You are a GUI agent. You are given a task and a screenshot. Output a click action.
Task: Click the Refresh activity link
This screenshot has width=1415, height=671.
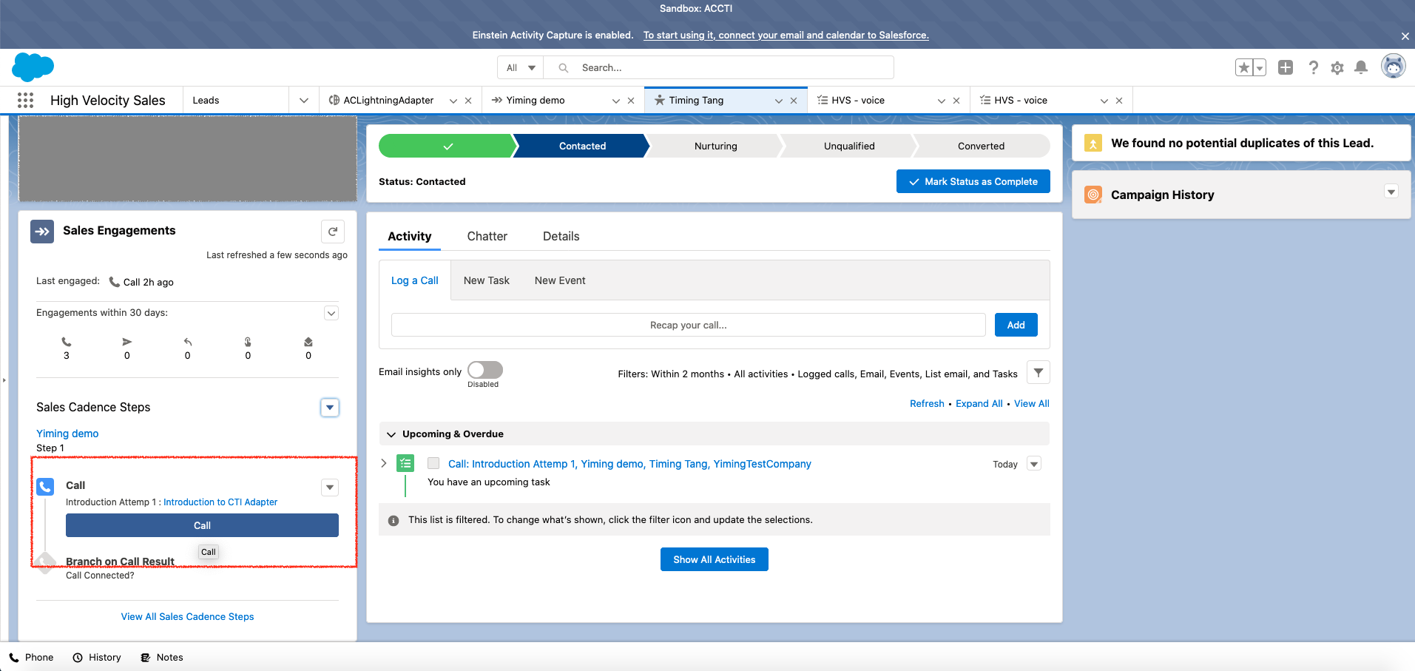tap(927, 403)
